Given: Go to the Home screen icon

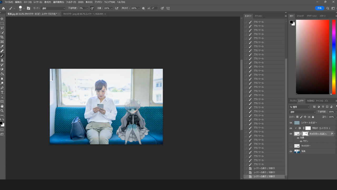Looking at the screenshot, I should 3,8.
